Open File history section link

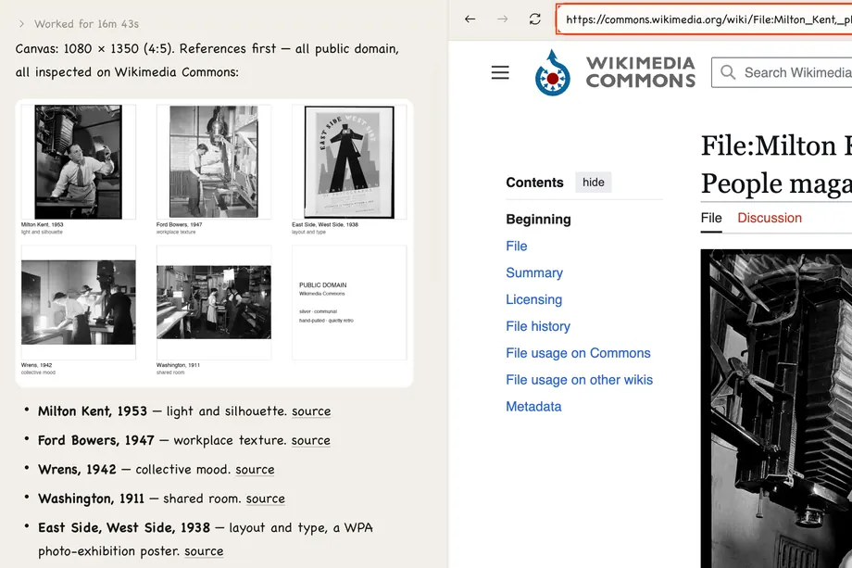pyautogui.click(x=538, y=326)
